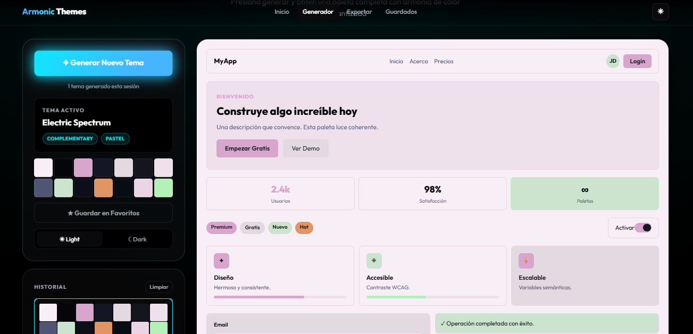693x334 pixels.
Task: Click the MyApp brand title
Action: [225, 61]
